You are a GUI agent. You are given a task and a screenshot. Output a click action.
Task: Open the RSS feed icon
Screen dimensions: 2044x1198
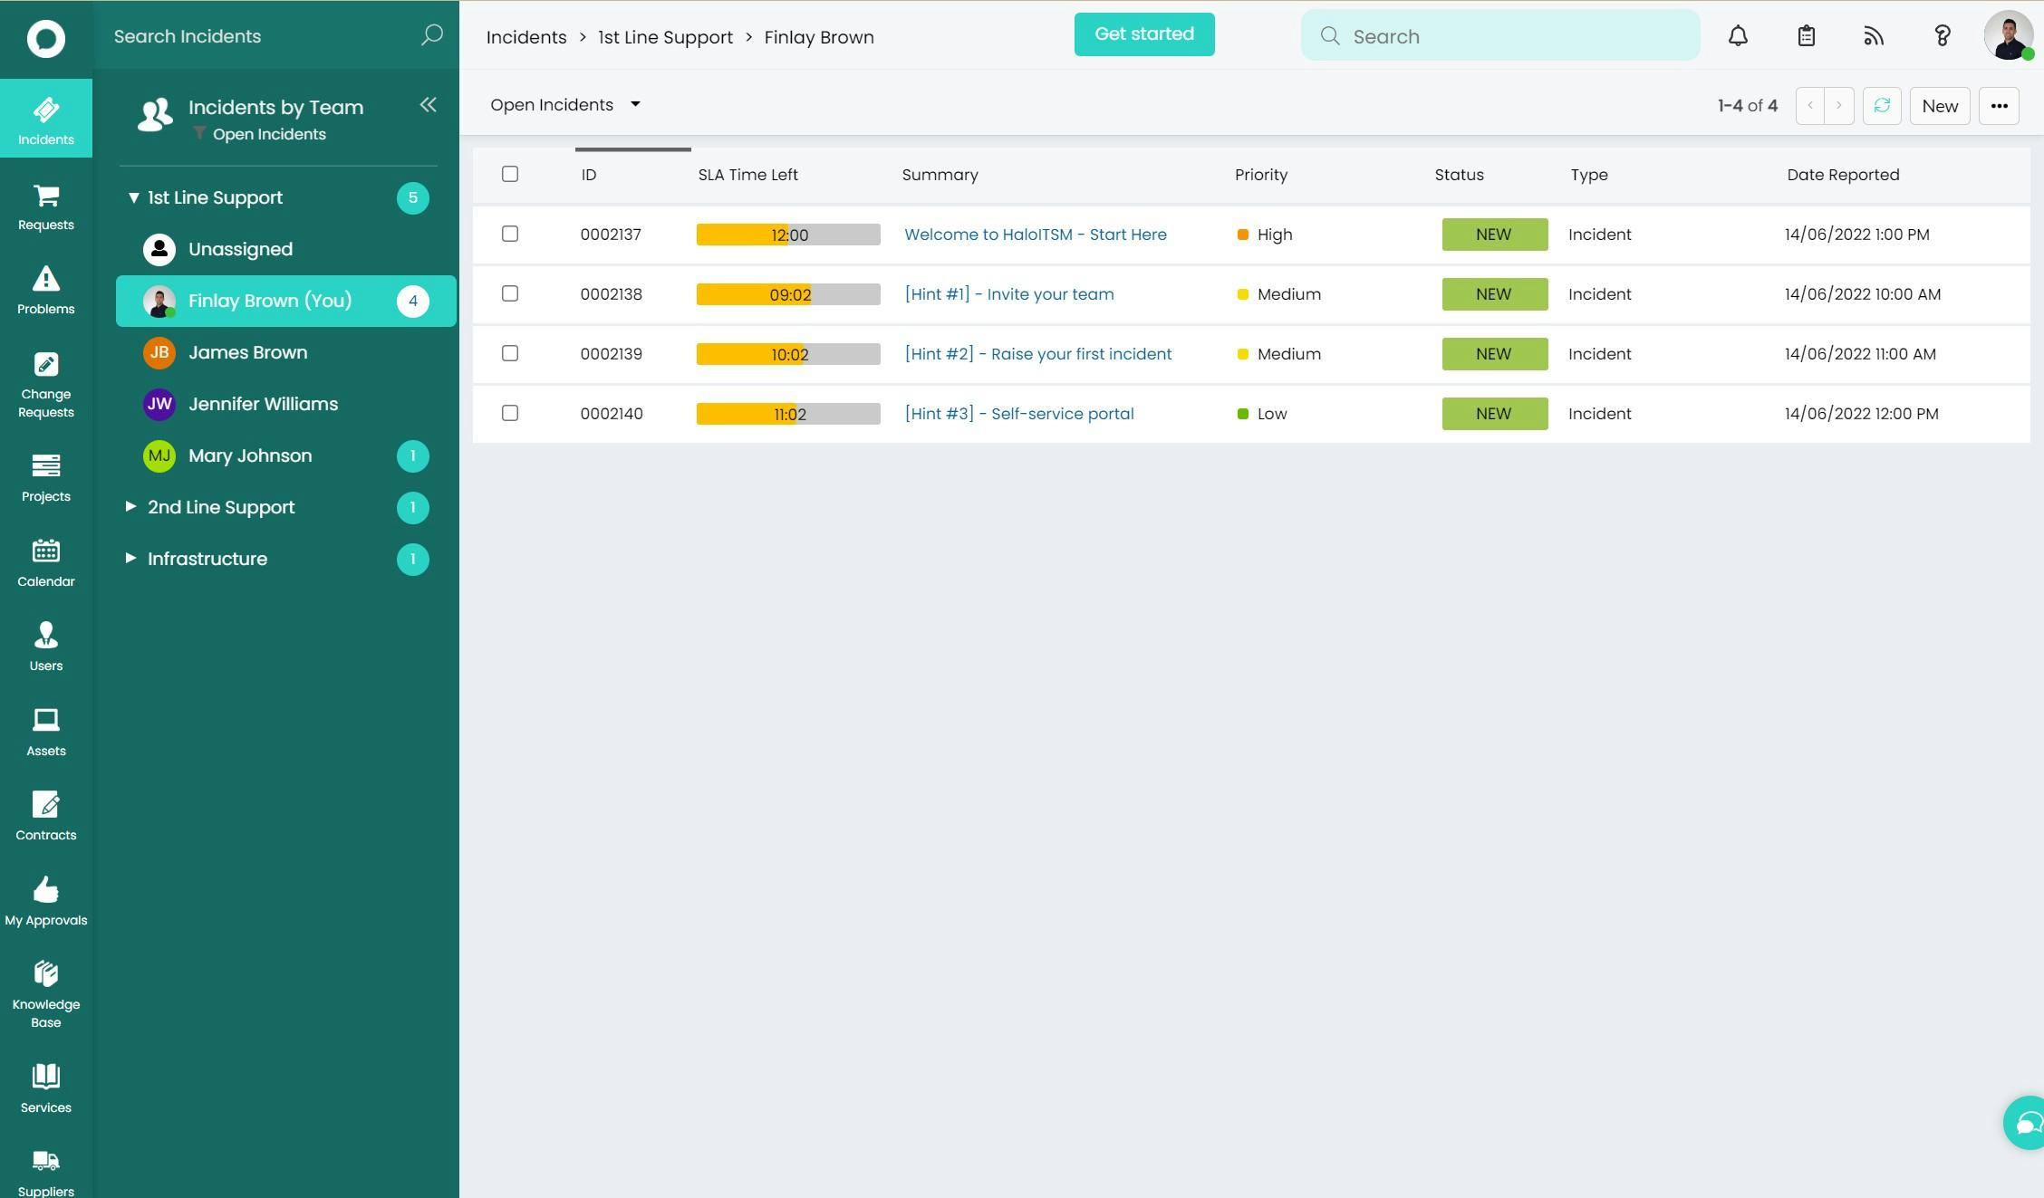tap(1874, 36)
